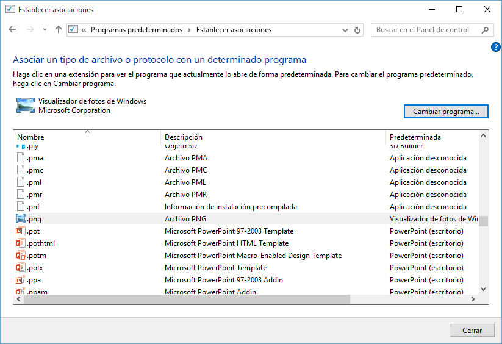This screenshot has width=502, height=344.
Task: Click the .potm PowerPoint icon
Action: 21,255
